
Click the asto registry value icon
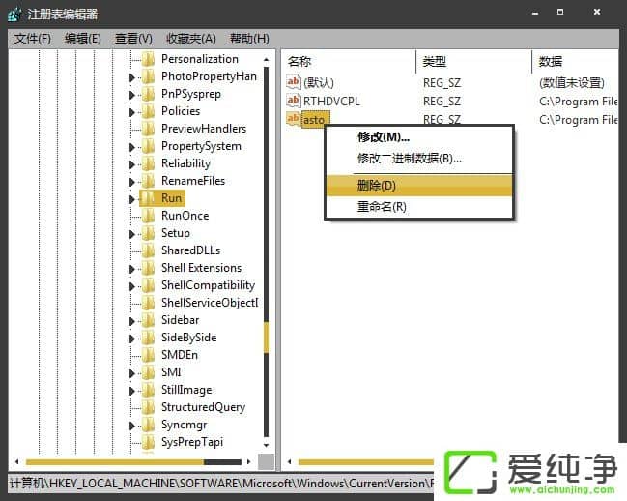[x=294, y=119]
